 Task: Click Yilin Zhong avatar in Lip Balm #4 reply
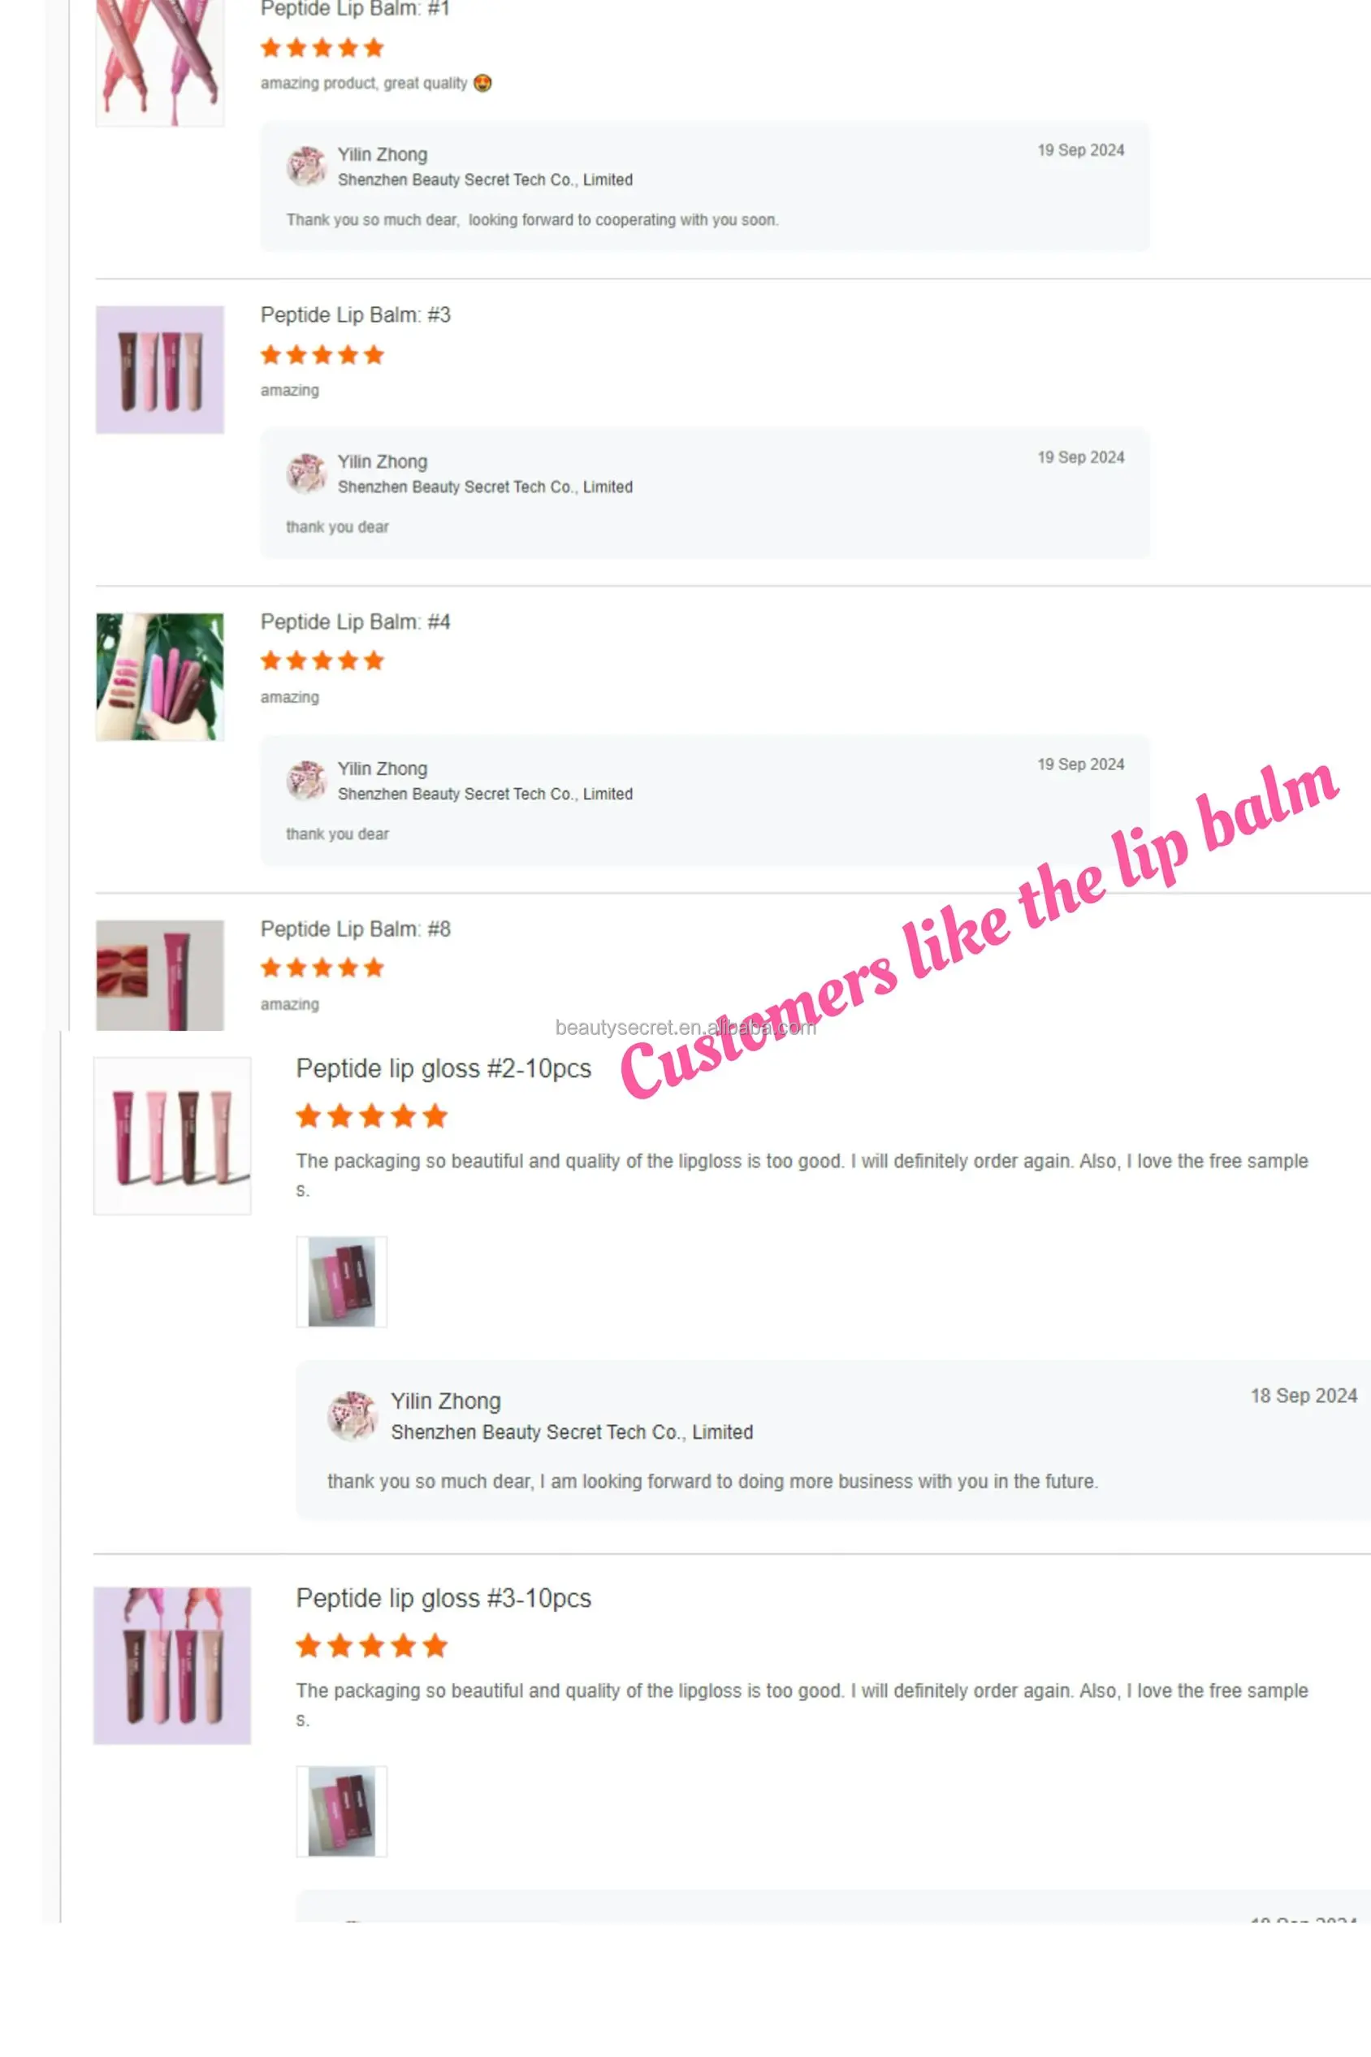tap(307, 780)
